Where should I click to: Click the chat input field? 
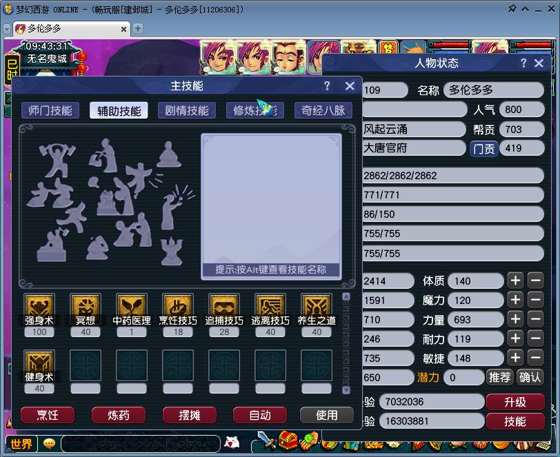pyautogui.click(x=138, y=443)
